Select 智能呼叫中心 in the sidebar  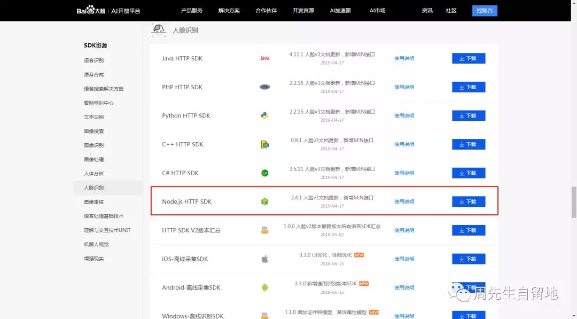pyautogui.click(x=99, y=103)
